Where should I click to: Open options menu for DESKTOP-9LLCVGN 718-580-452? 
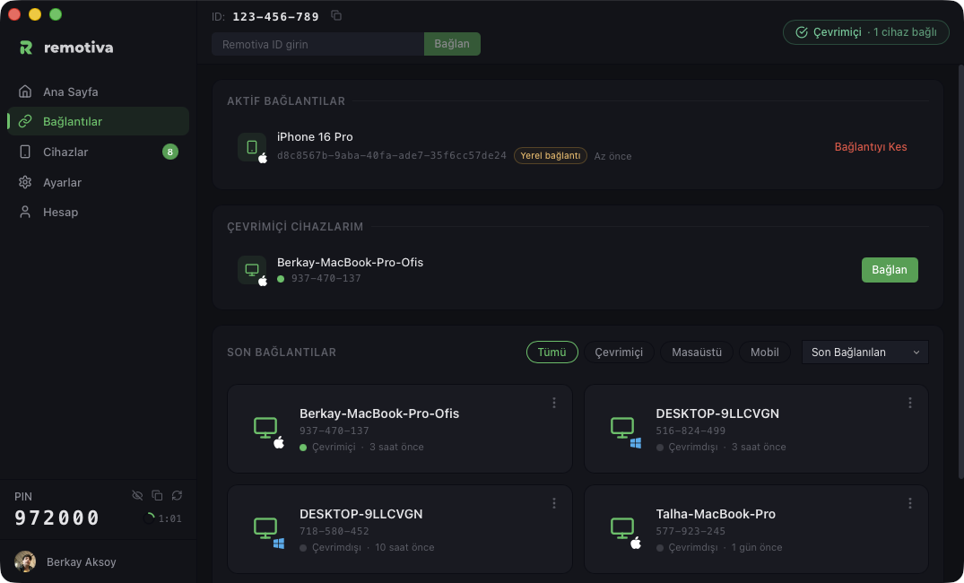pos(554,503)
